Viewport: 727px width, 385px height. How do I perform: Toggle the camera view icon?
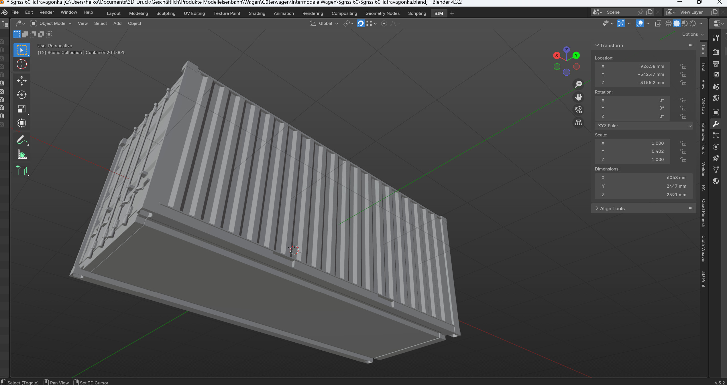tap(579, 110)
